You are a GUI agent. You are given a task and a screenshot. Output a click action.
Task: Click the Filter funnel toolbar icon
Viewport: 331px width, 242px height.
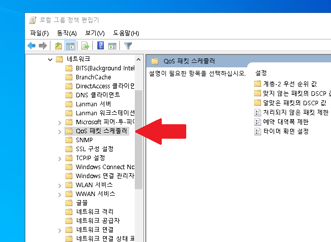(128, 45)
